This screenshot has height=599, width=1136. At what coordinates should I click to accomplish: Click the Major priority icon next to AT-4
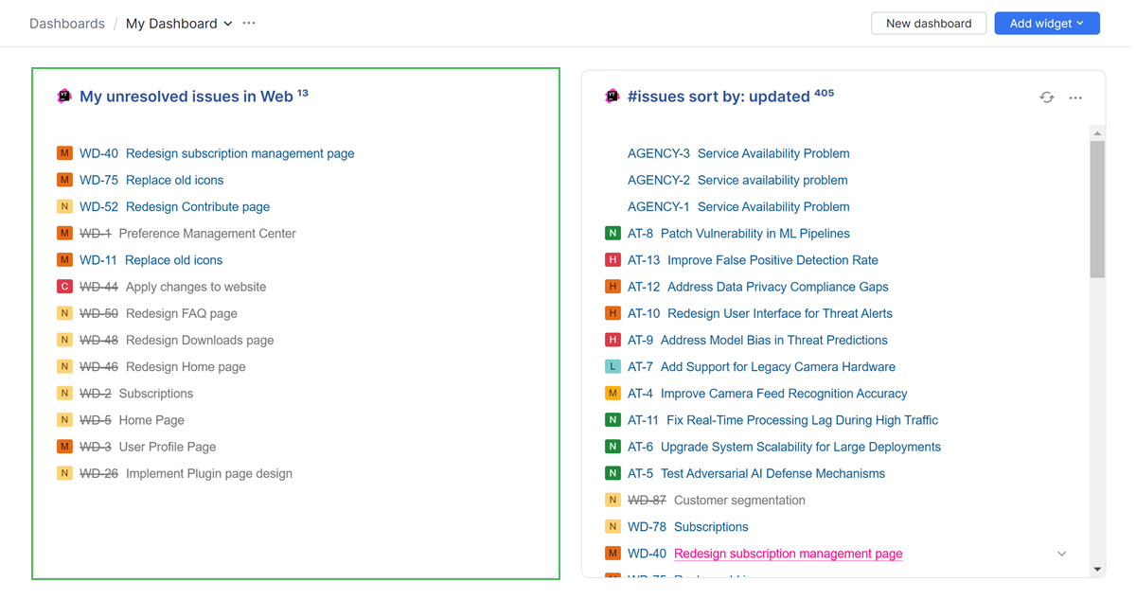click(x=612, y=393)
